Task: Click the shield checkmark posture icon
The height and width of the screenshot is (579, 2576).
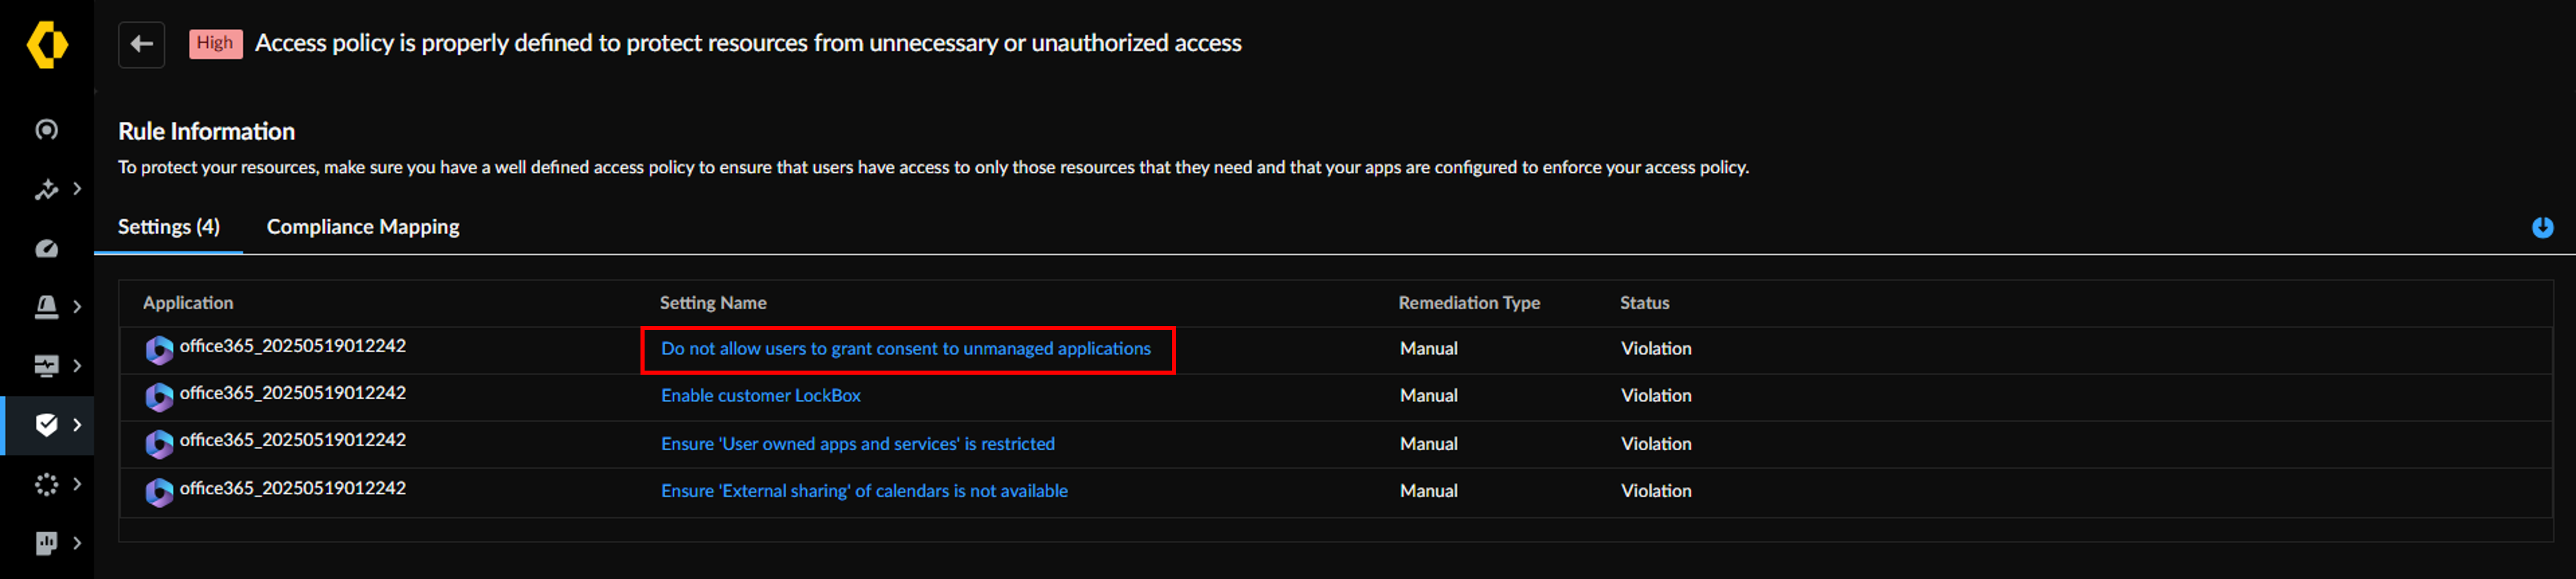Action: (x=47, y=425)
